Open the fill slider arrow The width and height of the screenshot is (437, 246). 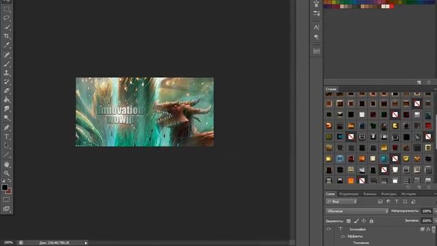click(x=435, y=221)
